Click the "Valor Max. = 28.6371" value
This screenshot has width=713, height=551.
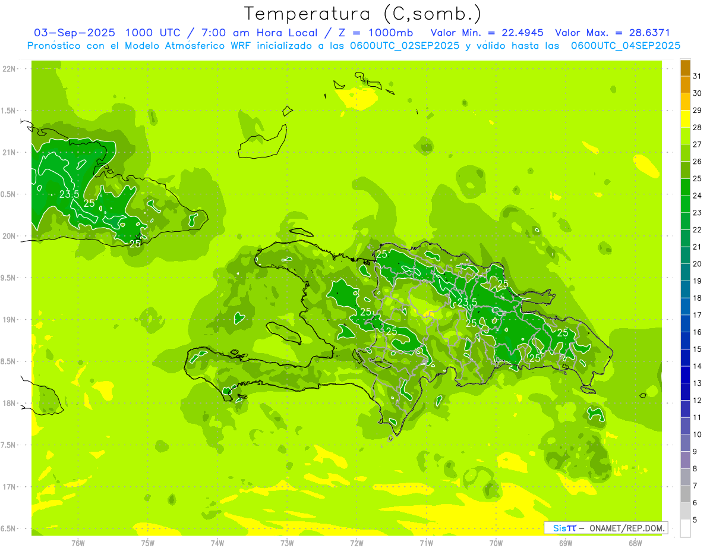[x=613, y=33]
